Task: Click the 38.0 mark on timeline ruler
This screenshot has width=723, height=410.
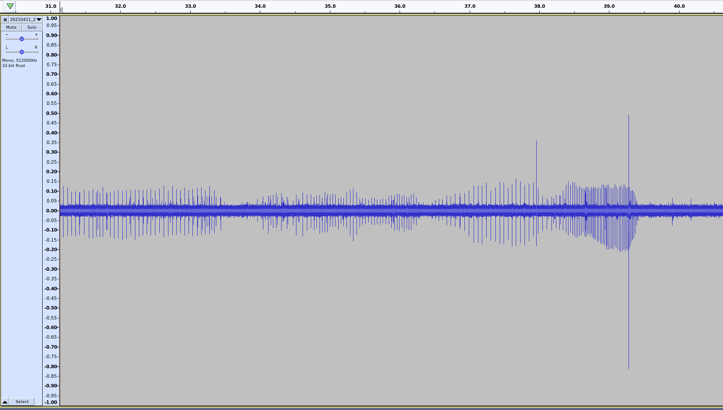Action: click(539, 6)
